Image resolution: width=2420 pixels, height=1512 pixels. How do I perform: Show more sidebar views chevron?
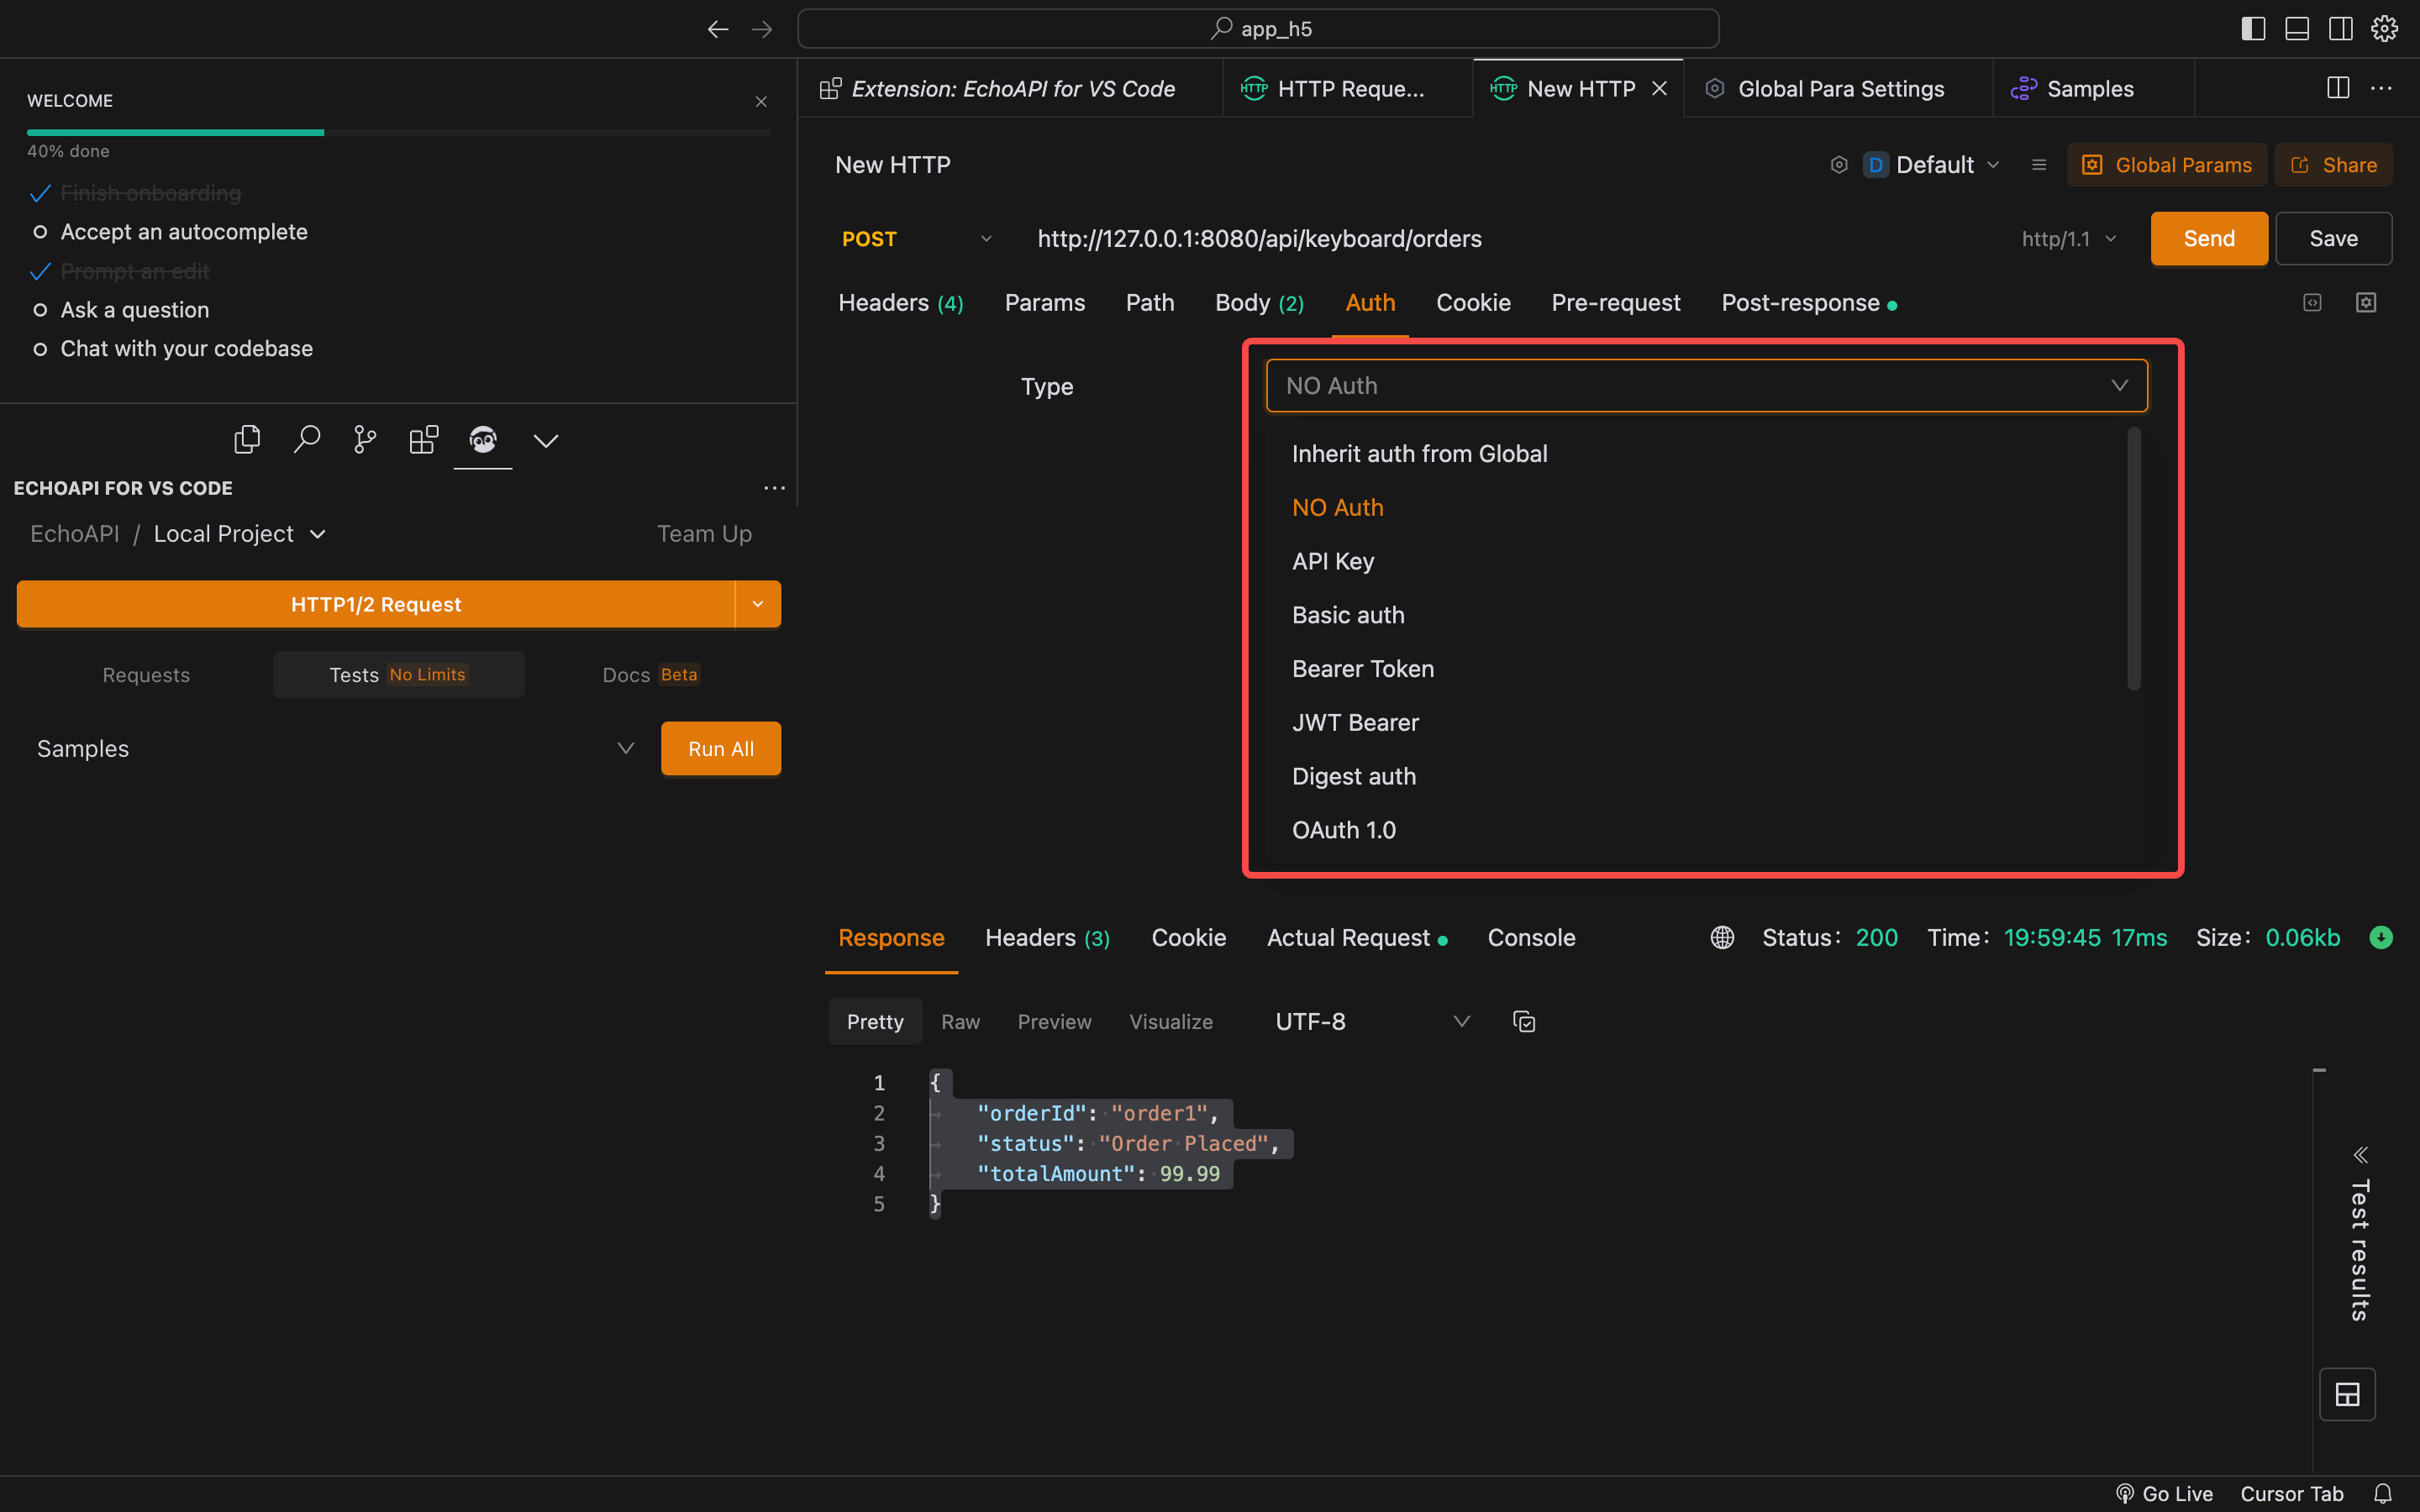pyautogui.click(x=546, y=441)
